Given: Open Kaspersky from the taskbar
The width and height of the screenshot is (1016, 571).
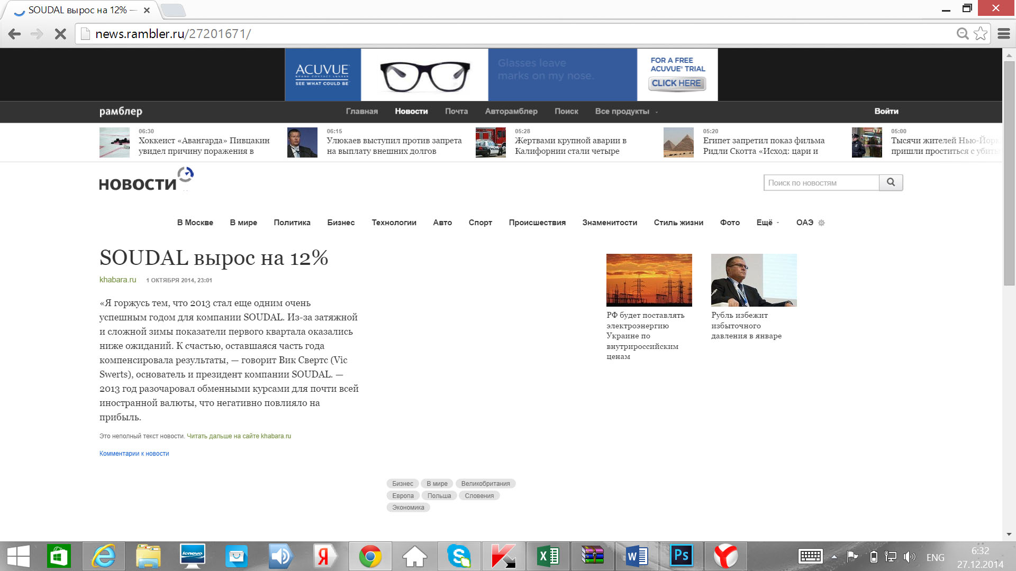Looking at the screenshot, I should [x=503, y=556].
